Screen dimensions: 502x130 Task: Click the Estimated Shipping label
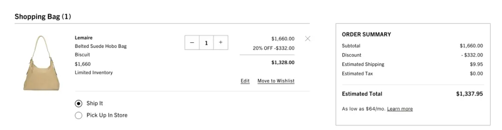363,64
